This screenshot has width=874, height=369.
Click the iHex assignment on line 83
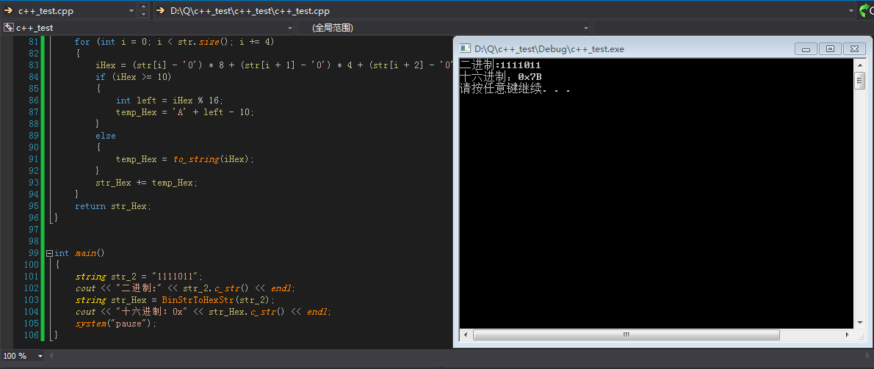(273, 65)
